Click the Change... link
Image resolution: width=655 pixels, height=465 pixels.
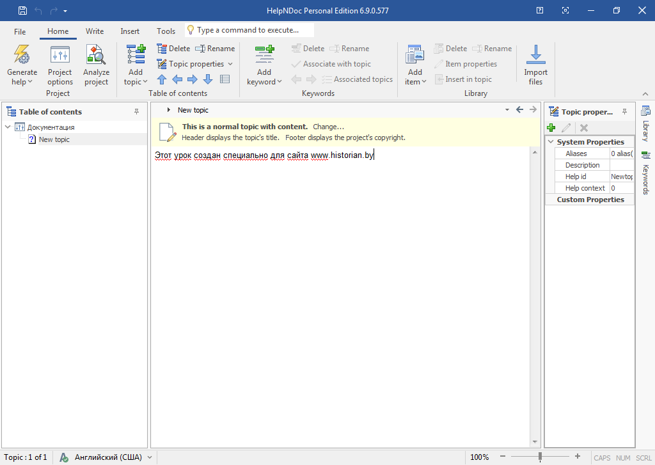click(x=328, y=127)
